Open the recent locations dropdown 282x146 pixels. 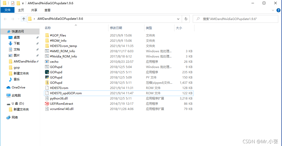18,19
